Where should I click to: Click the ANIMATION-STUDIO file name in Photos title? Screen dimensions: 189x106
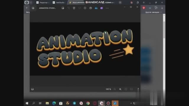click(x=47, y=8)
